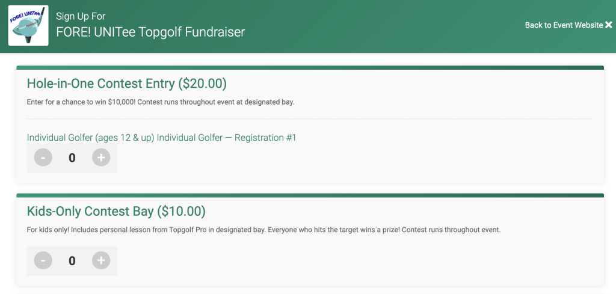The image size is (616, 294).
Task: Click the green bar atop Kids-Only card
Action: pos(310,195)
